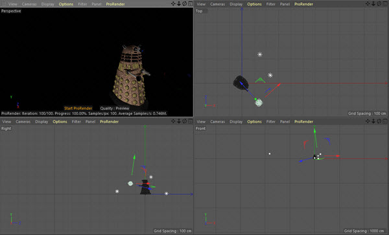
Task: Open Panel menu in Front viewport
Action: click(285, 122)
